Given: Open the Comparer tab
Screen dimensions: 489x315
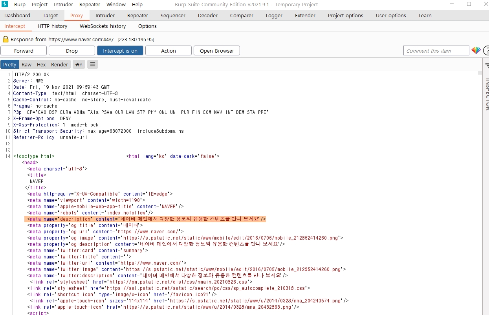Looking at the screenshot, I should click(242, 15).
